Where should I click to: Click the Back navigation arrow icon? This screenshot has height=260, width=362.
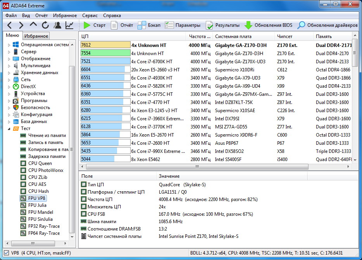tap(9, 25)
